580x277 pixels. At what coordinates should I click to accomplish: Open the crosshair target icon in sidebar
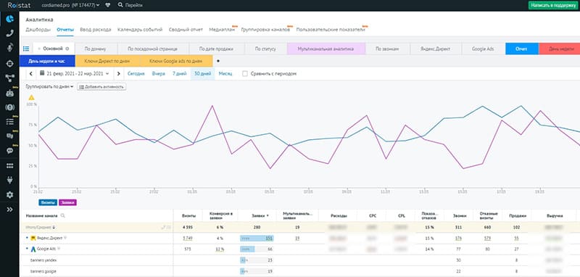[9, 63]
